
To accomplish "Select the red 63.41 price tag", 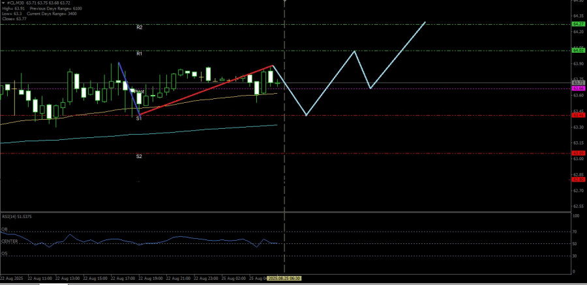I will (x=579, y=115).
